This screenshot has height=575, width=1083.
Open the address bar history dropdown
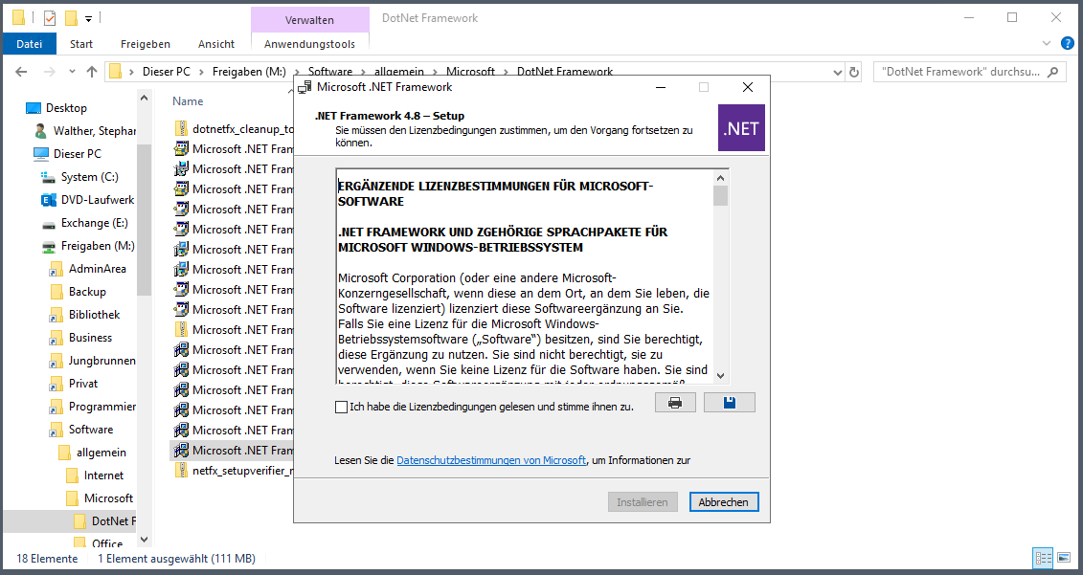coord(837,72)
